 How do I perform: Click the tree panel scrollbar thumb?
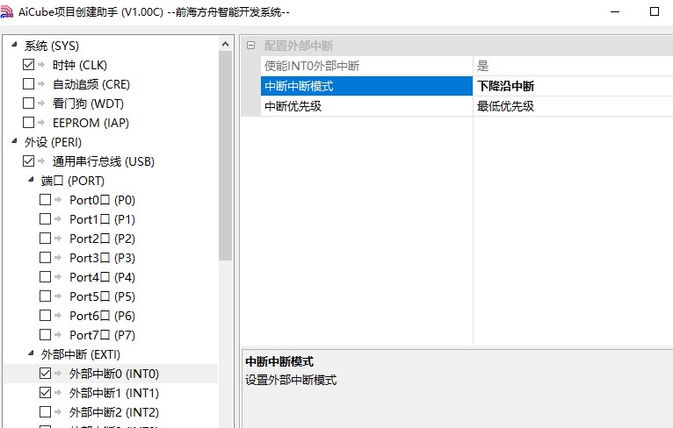pos(225,156)
